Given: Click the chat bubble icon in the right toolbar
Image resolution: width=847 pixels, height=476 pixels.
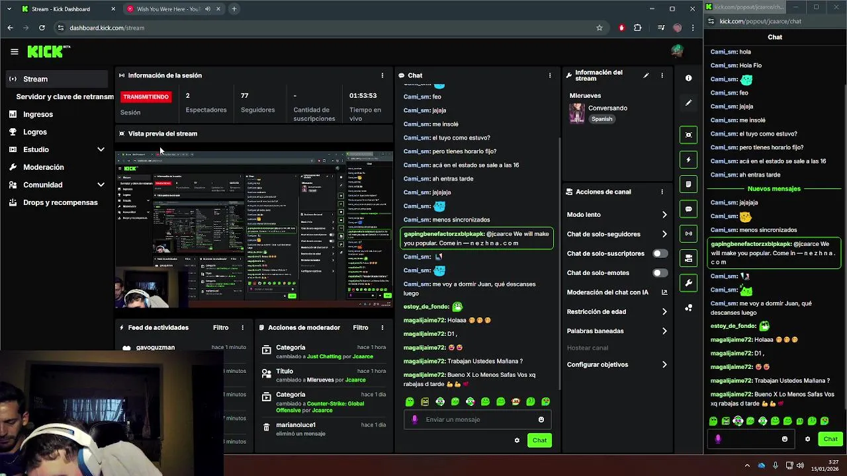Looking at the screenshot, I should pos(688,209).
